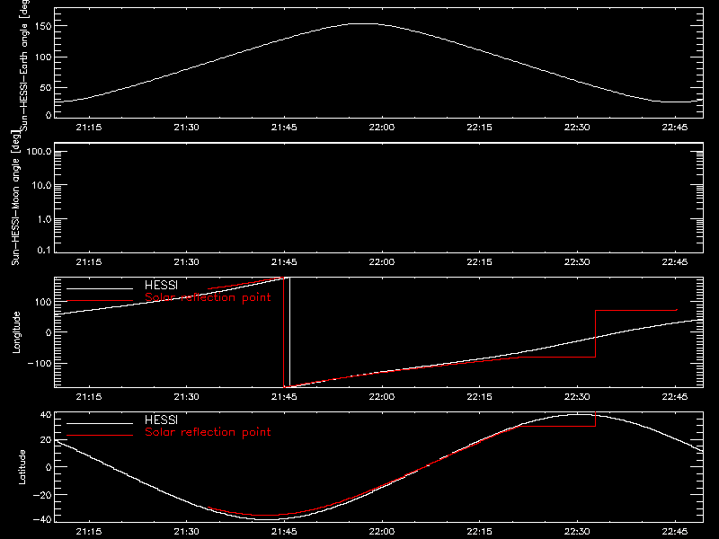This screenshot has height=539, width=719.
Task: Click the 50 tick on Earth angle axis
Action: pyautogui.click(x=46, y=87)
